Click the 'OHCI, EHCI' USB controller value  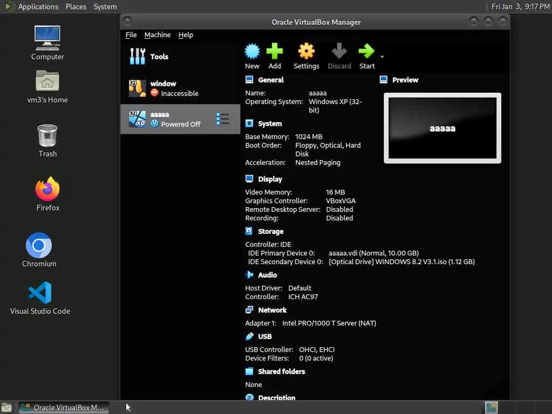click(x=317, y=349)
